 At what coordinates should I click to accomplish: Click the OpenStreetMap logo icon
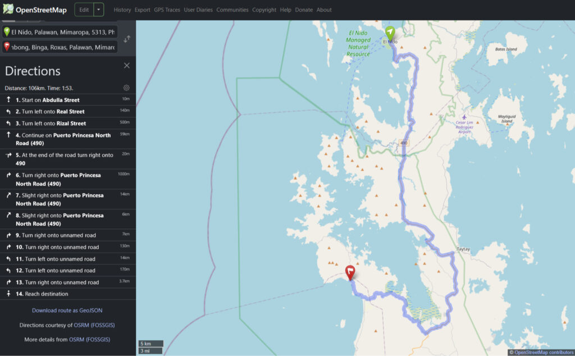pos(8,10)
